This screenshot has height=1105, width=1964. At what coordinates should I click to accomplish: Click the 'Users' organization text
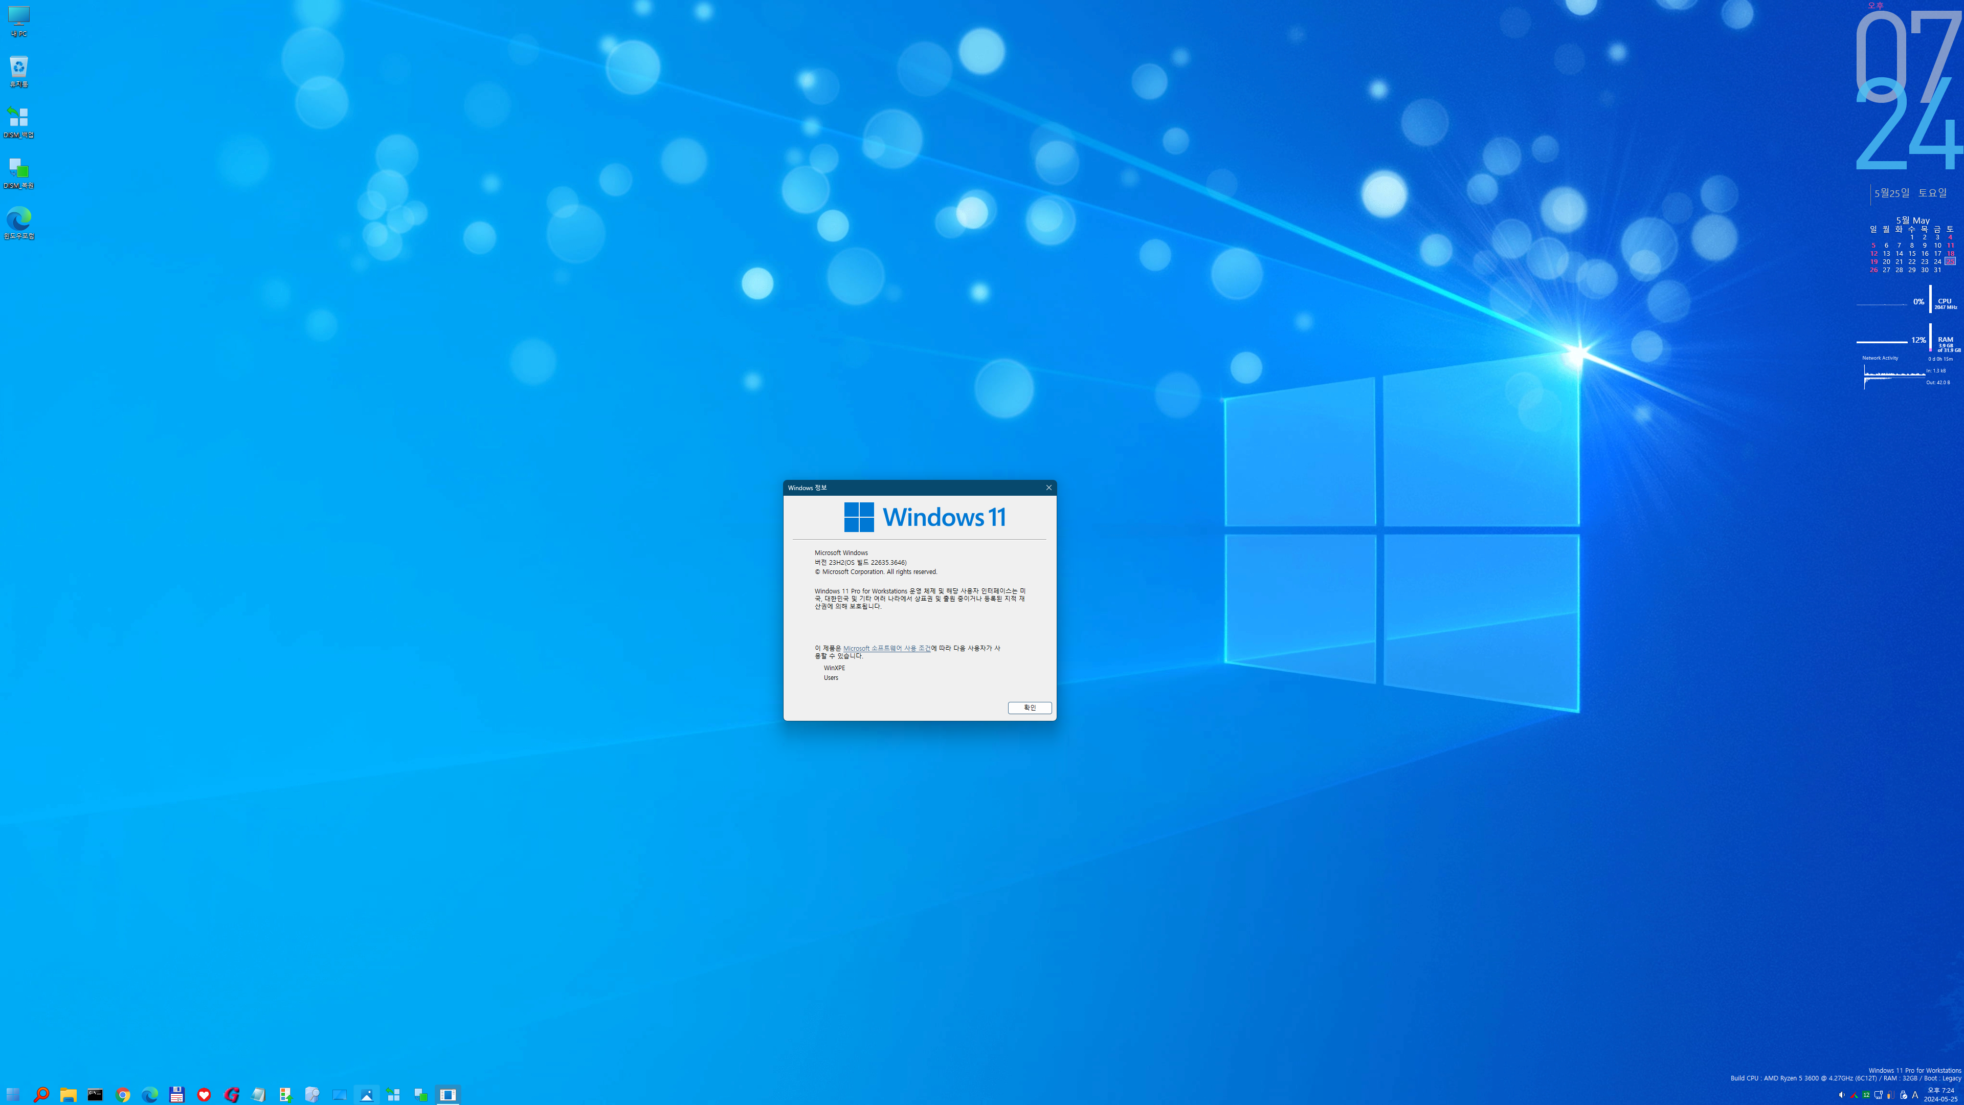point(830,678)
